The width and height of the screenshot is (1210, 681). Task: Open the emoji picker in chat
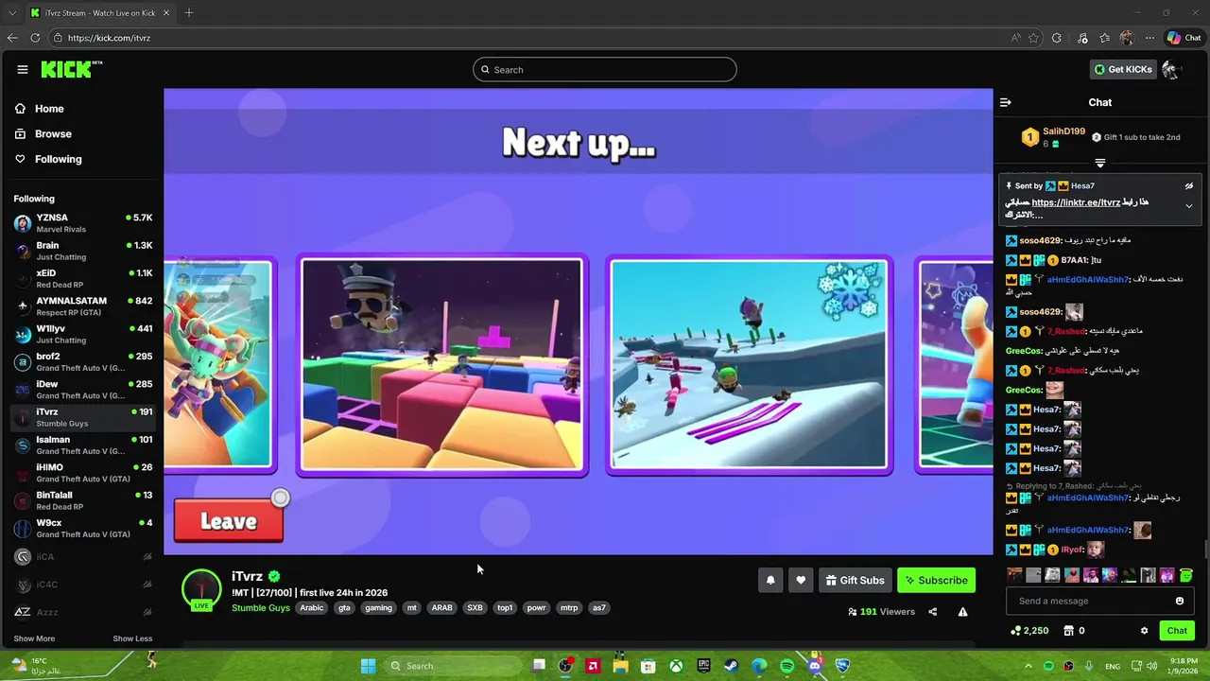tap(1180, 602)
